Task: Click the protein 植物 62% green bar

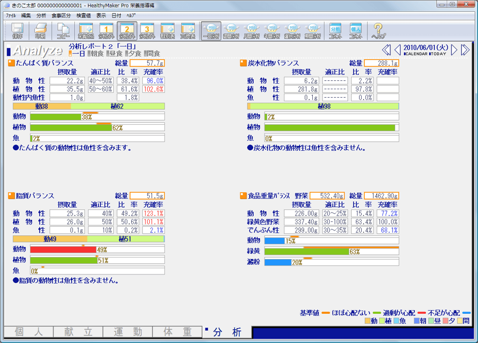Action: [71, 128]
